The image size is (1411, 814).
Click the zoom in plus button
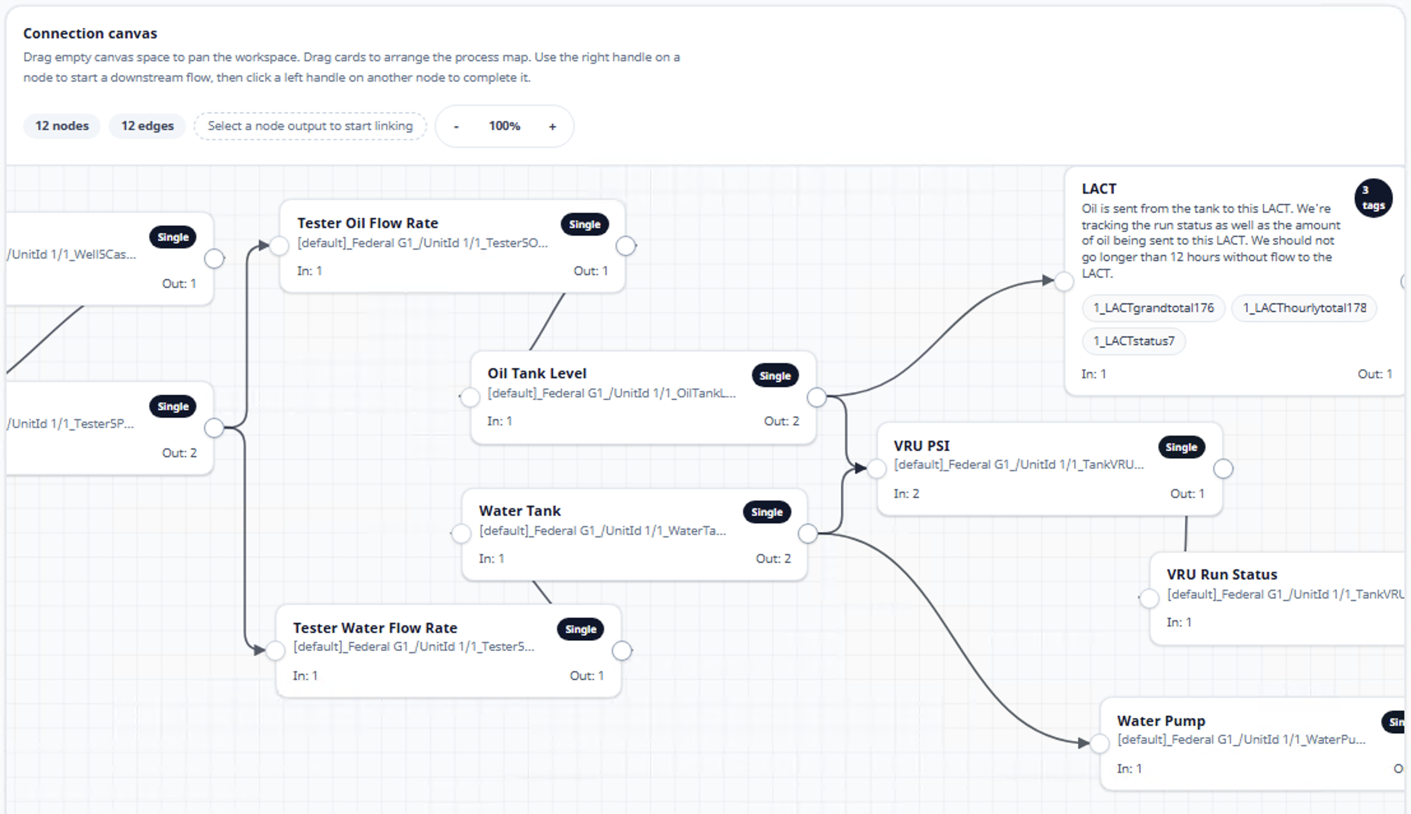[x=552, y=127]
